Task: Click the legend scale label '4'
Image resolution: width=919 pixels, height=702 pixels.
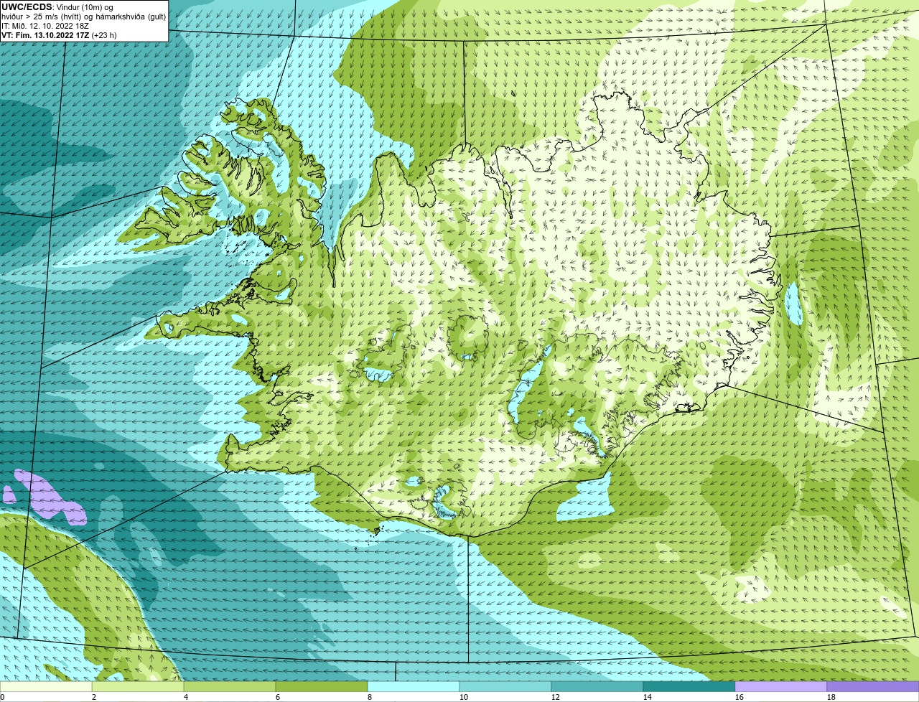Action: click(x=185, y=697)
